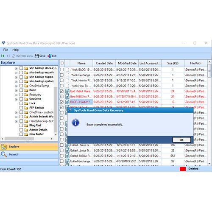
Task: Check the Lock folder checkbox
Action: point(21,103)
